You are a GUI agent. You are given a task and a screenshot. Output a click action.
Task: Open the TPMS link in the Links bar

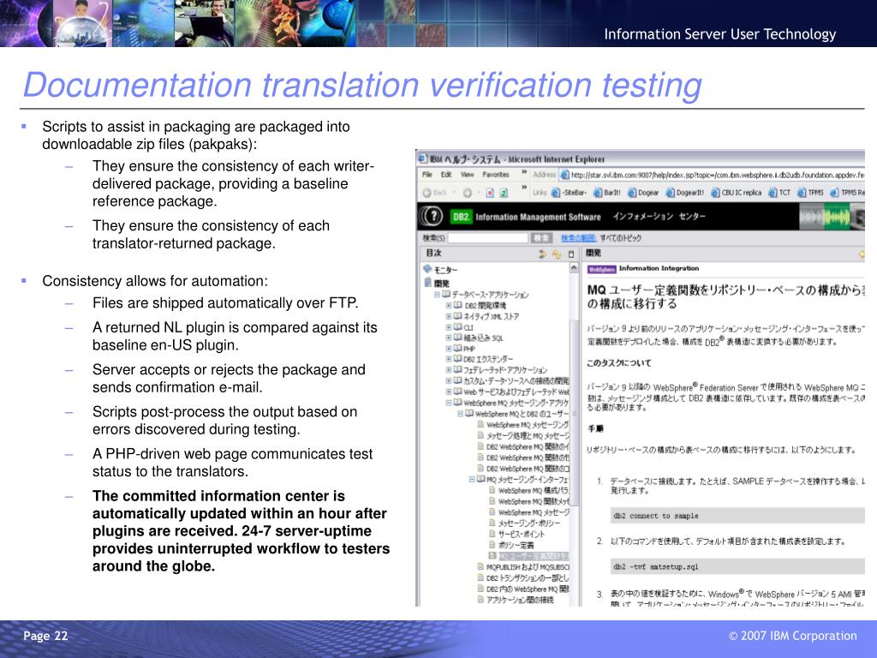coord(810,193)
